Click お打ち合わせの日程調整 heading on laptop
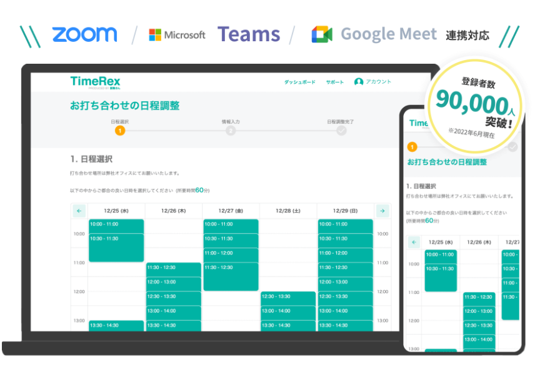Screen dimensions: 535x367 [125, 106]
